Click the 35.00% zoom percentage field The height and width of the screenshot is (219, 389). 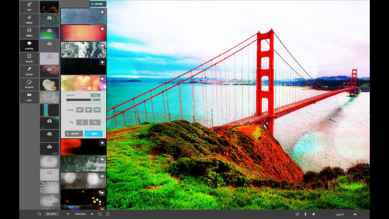pyautogui.click(x=51, y=214)
